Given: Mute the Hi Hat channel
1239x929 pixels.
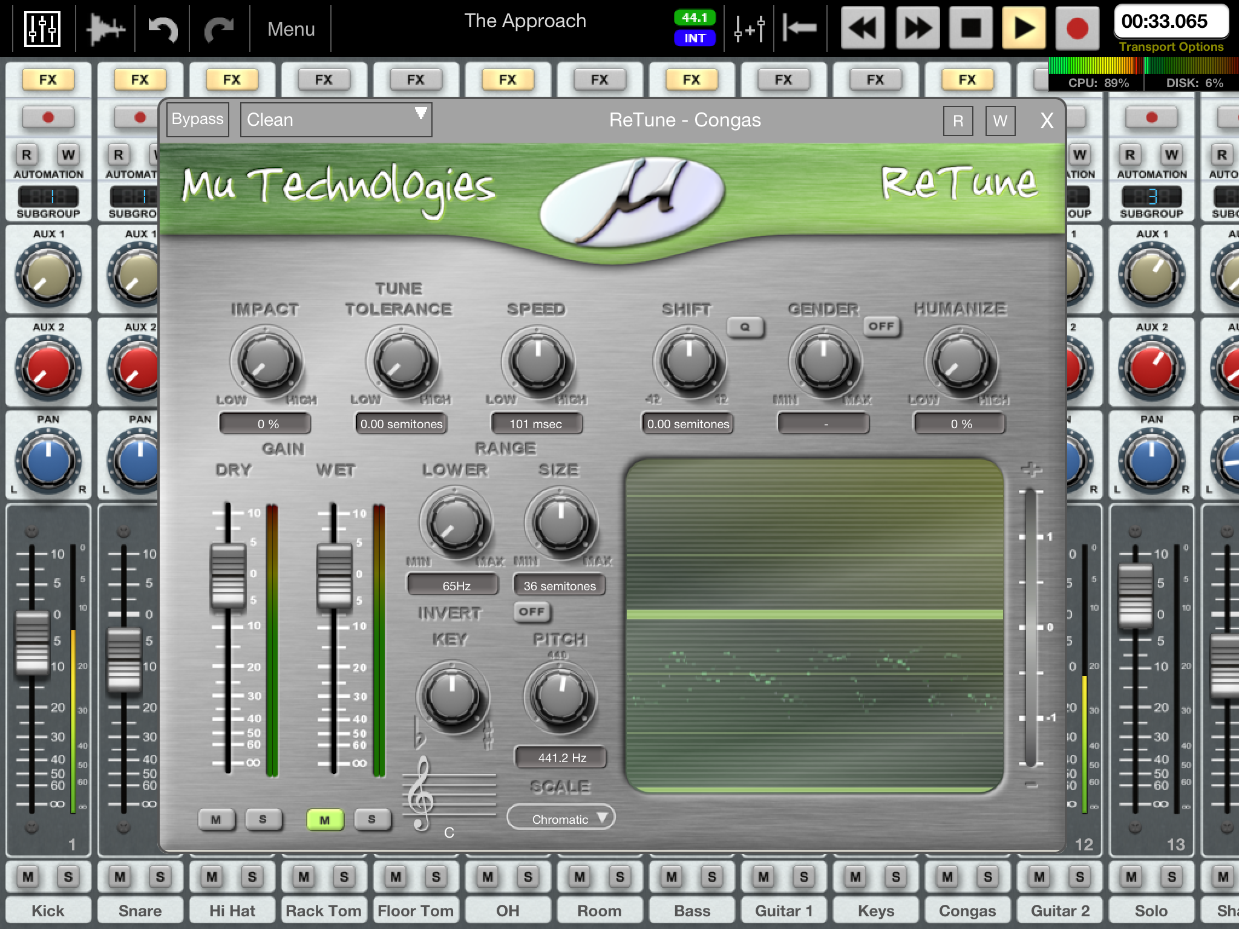Looking at the screenshot, I should pos(212,876).
